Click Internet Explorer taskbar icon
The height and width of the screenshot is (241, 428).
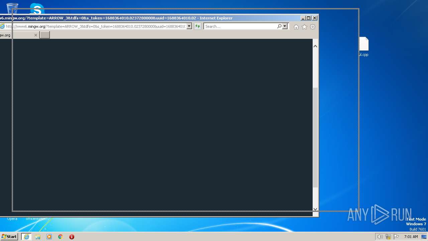(26, 237)
